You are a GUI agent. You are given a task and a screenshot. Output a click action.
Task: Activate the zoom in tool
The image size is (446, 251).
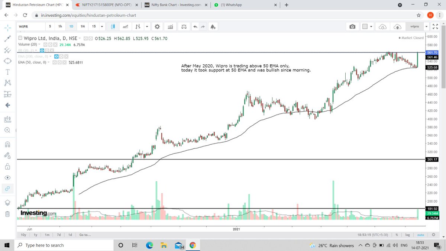pyautogui.click(x=7, y=130)
